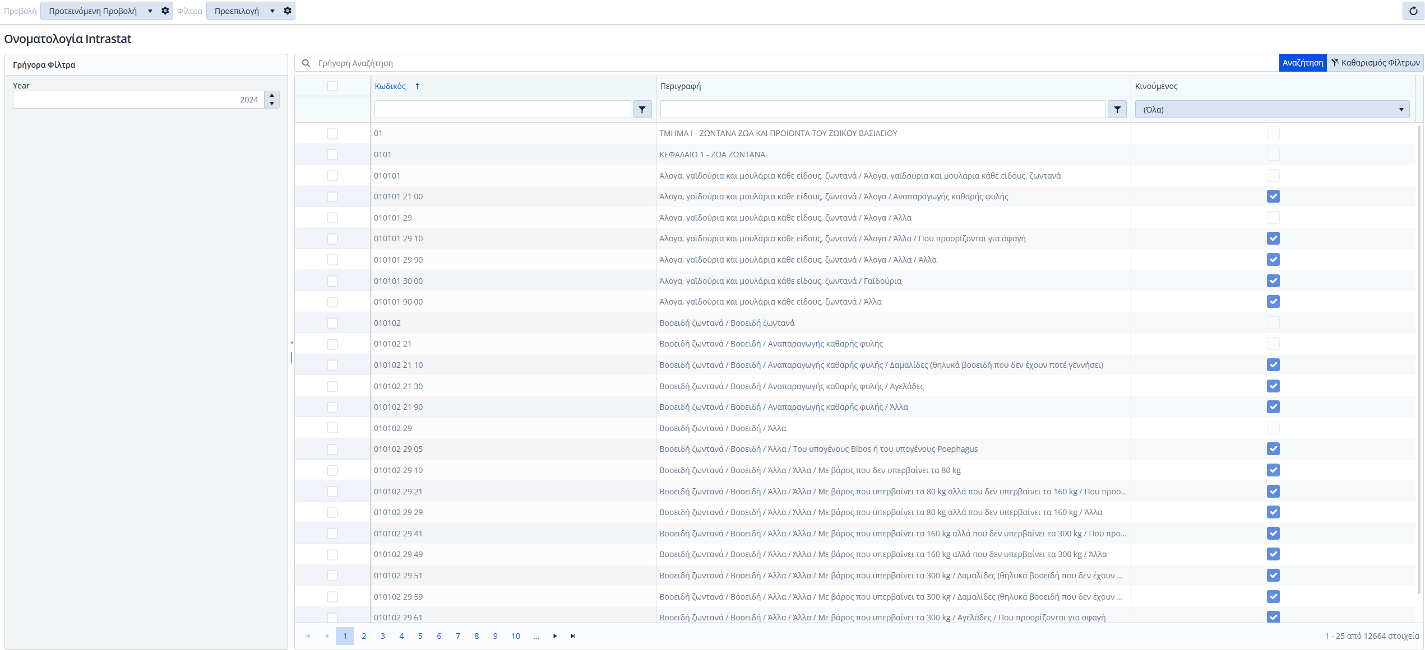Image resolution: width=1425 pixels, height=650 pixels.
Task: Go to next page arrow in pager
Action: 555,636
